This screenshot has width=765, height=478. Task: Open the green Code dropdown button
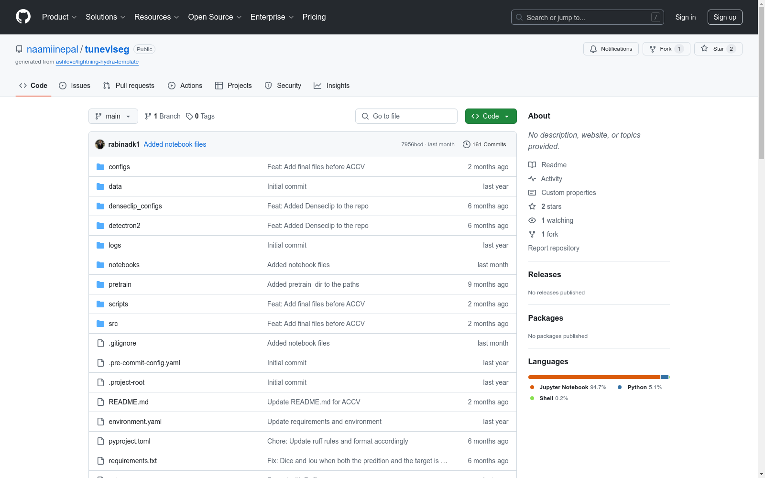pyautogui.click(x=491, y=116)
